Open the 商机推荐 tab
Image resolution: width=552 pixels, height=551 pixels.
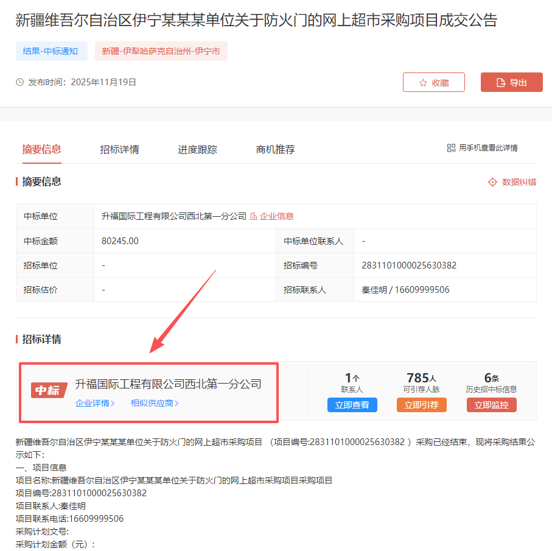[x=275, y=150]
